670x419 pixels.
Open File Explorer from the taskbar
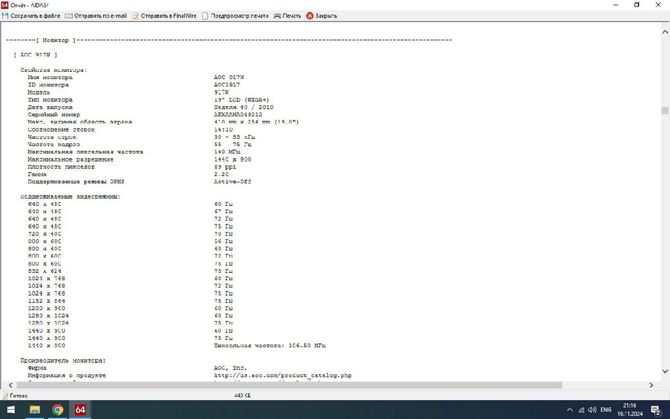[x=35, y=410]
